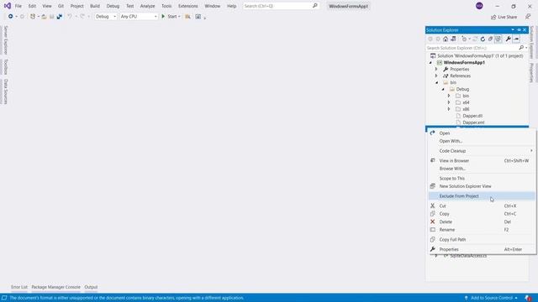
Task: Click the Live Share icon
Action: [x=493, y=17]
